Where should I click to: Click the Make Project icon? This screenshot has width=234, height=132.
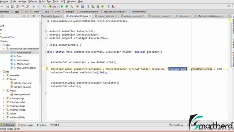tap(45, 7)
